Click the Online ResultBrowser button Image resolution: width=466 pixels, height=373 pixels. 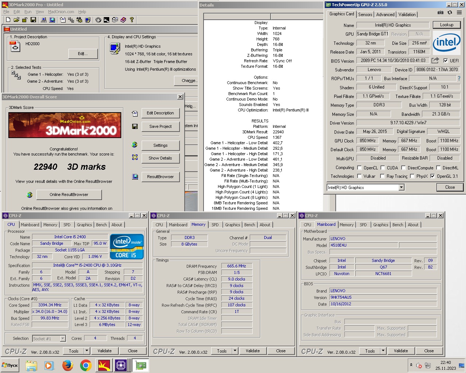69,195
